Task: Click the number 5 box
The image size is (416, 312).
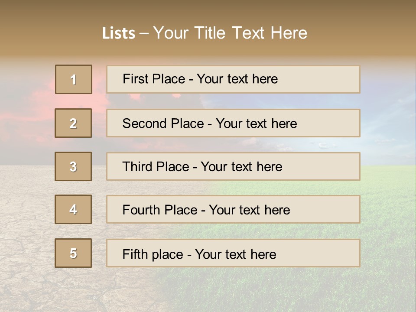Action: point(73,253)
